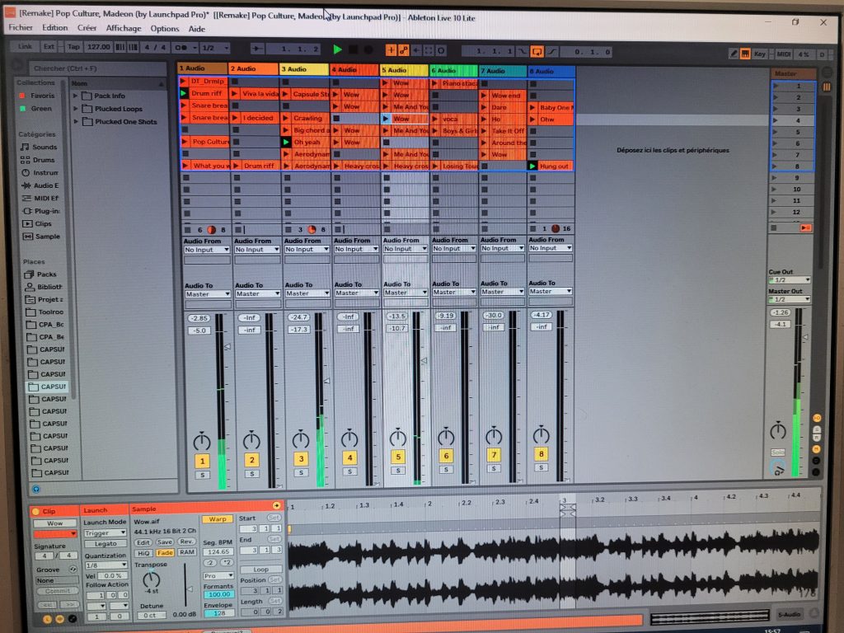The width and height of the screenshot is (844, 633).
Task: Open Samples category in browser
Action: [x=41, y=237]
